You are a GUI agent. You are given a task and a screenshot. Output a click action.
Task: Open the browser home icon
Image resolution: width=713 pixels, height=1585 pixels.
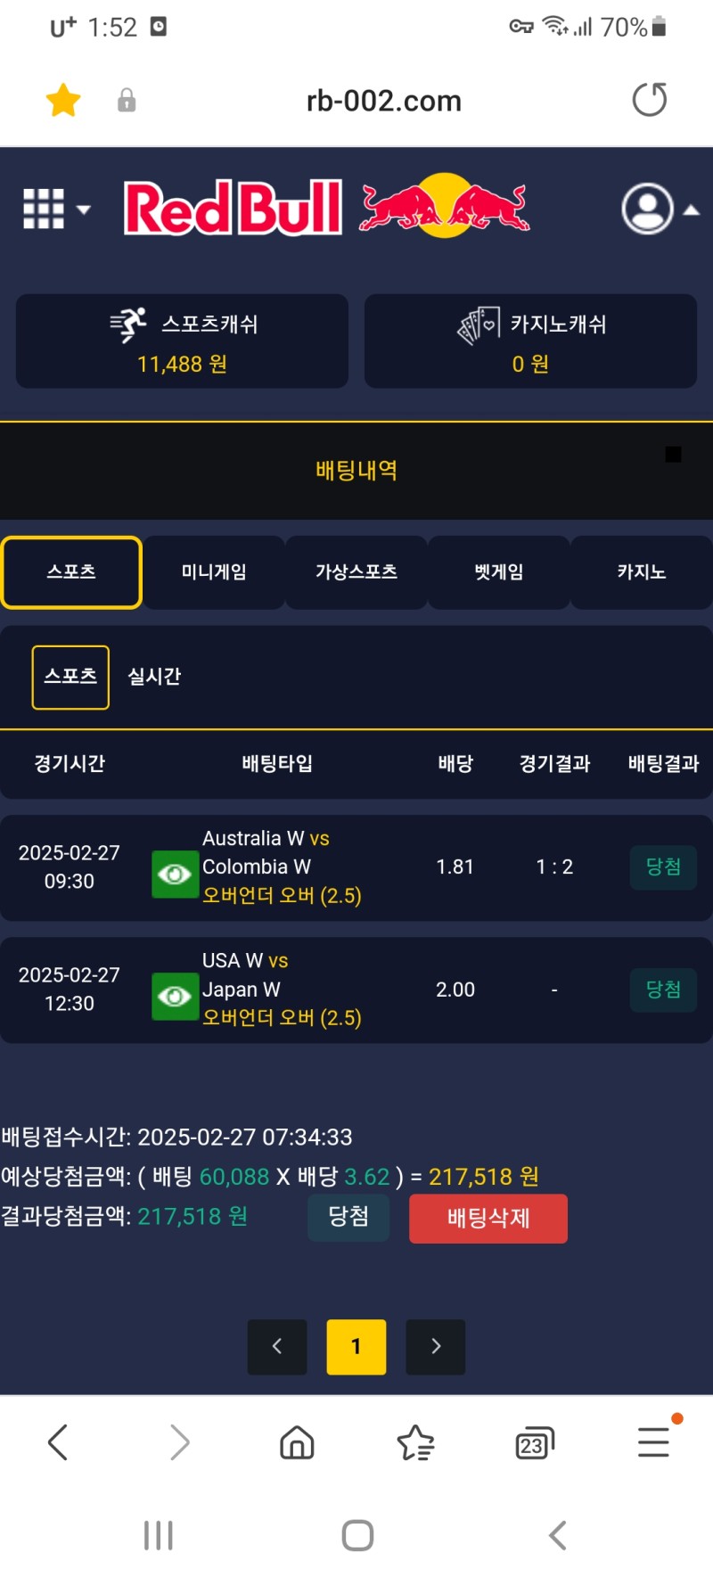(297, 1442)
